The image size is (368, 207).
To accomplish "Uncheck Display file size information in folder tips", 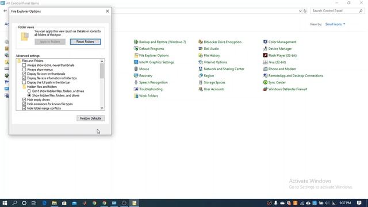I will point(24,78).
